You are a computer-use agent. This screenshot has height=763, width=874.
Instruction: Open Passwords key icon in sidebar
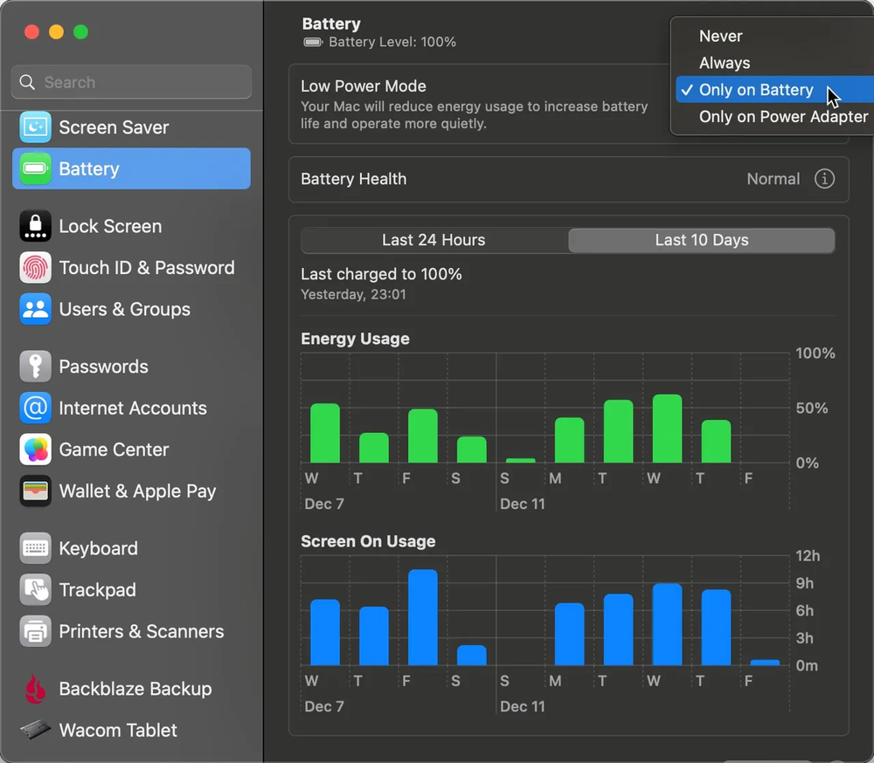point(36,367)
